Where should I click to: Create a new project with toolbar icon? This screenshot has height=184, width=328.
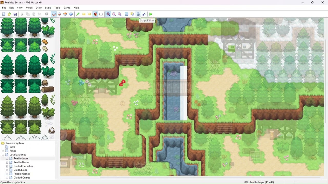point(4,14)
